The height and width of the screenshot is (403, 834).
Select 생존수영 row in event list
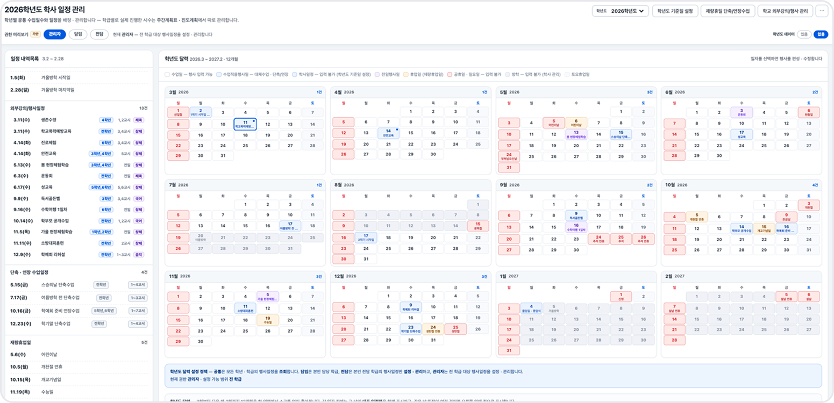(80, 120)
